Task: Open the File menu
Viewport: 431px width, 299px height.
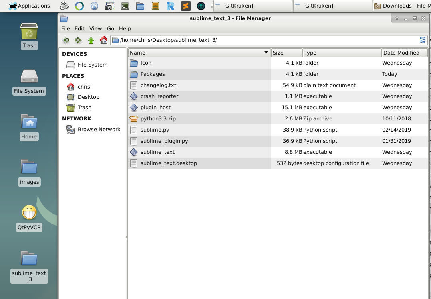Action: click(x=65, y=29)
